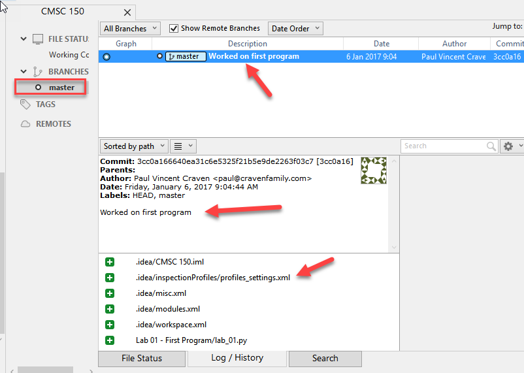Click the Branches fork icon
Viewport: 524px width, 373px height.
click(x=37, y=71)
